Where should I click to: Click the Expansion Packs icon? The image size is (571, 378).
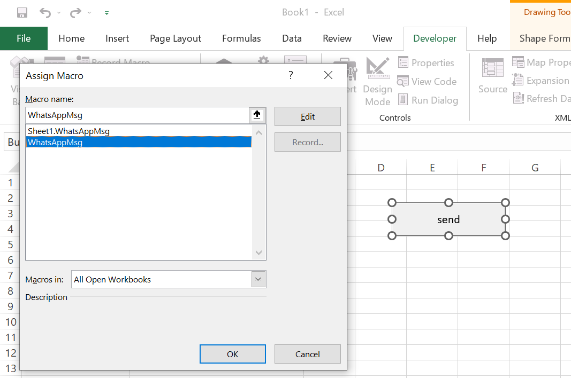pyautogui.click(x=517, y=80)
